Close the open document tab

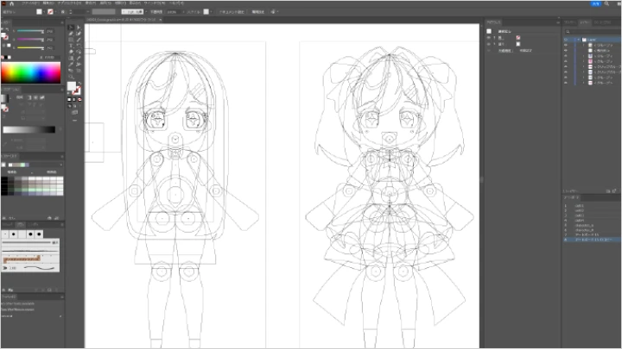tap(161, 19)
